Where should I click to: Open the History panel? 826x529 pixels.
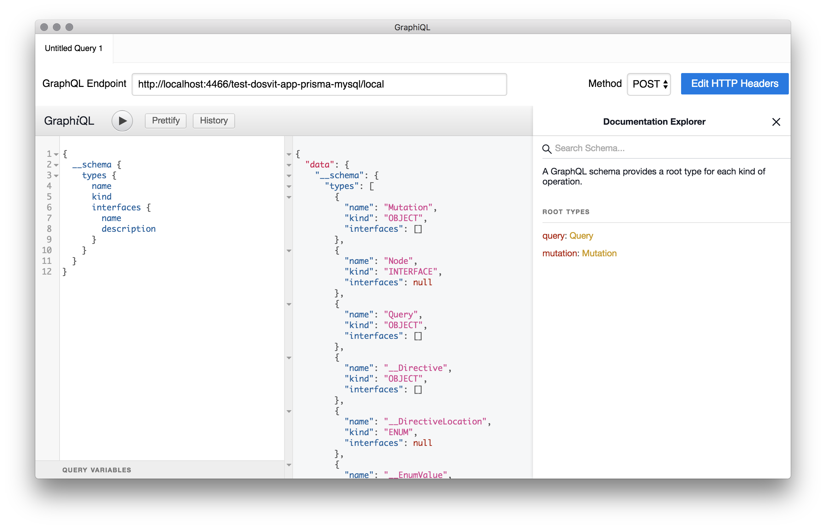click(213, 121)
